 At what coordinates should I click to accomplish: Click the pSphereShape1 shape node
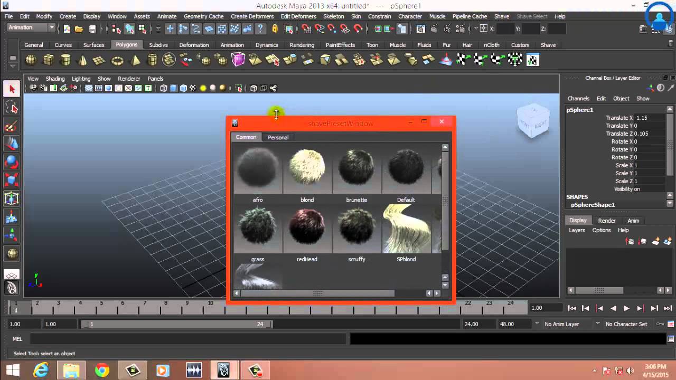click(x=593, y=205)
